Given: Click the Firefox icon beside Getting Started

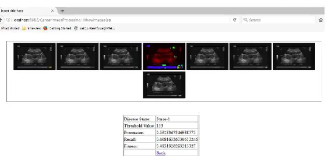Looking at the screenshot, I should click(x=46, y=28).
